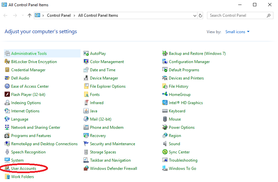Click Control Panel in the breadcrumb path
This screenshot has height=182, width=278.
[x=59, y=15]
